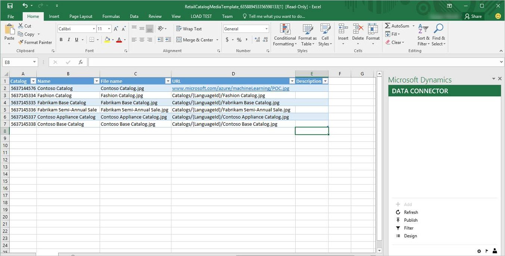The height and width of the screenshot is (256, 505).
Task: Open the Catalog column filter dropdown
Action: click(x=33, y=81)
